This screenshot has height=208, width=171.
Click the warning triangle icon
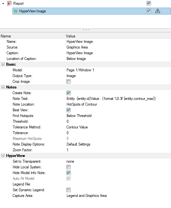click(x=158, y=11)
